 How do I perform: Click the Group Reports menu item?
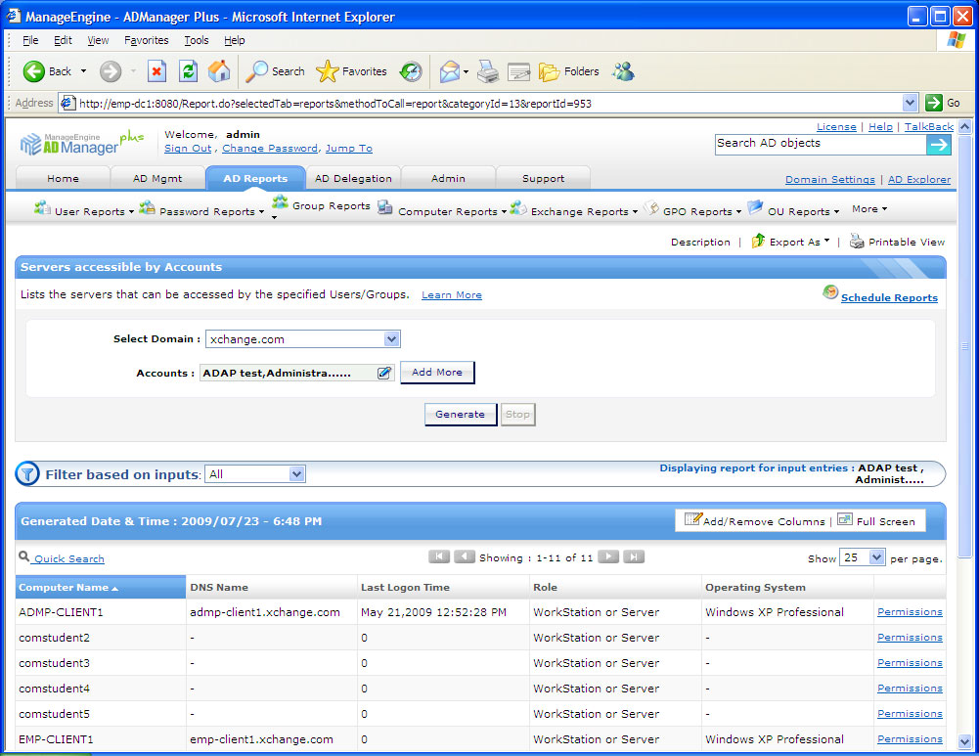331,206
